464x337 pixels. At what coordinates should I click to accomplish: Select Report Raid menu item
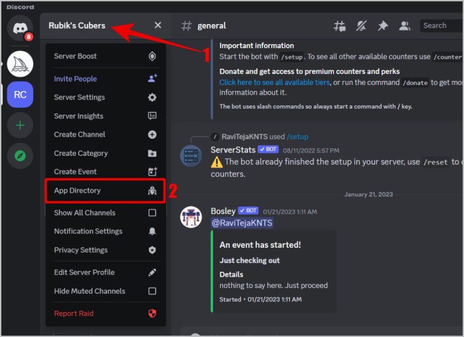click(x=106, y=313)
